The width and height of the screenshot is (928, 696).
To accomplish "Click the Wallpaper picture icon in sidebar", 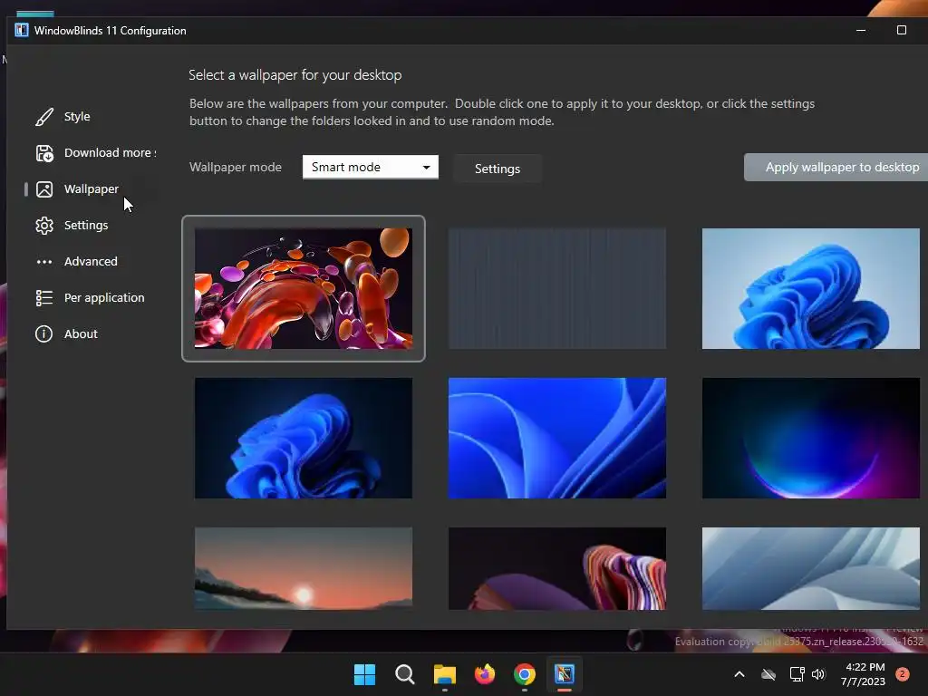I will (x=43, y=189).
